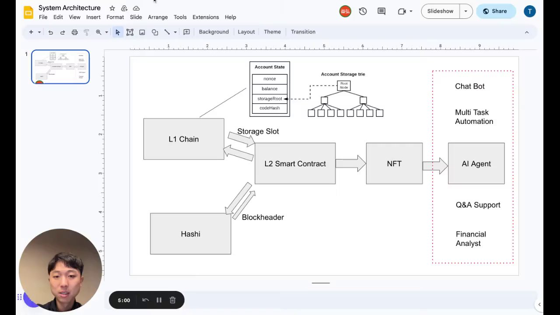This screenshot has width=560, height=315.
Task: Click the Financial Analyst text
Action: coord(471,239)
